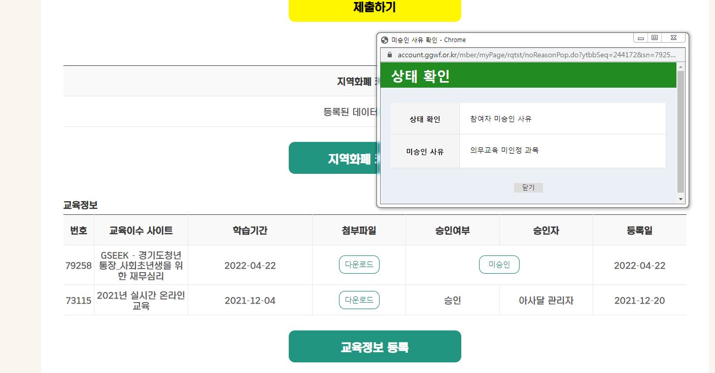Click the 교육정보 등록 button
The image size is (715, 373).
point(374,347)
